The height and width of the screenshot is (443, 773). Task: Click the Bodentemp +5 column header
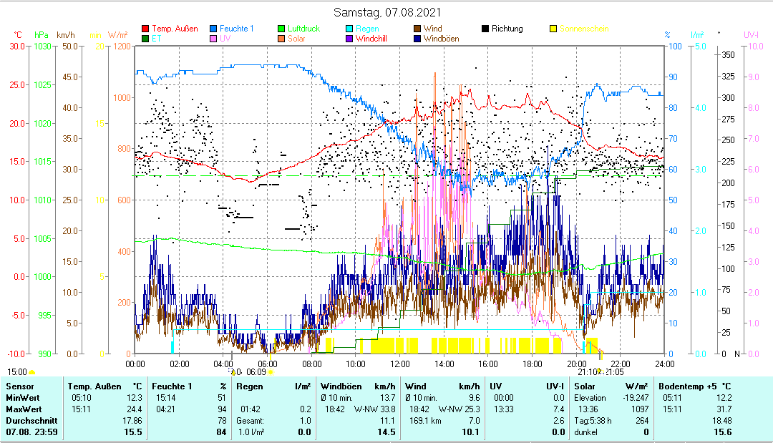(694, 386)
